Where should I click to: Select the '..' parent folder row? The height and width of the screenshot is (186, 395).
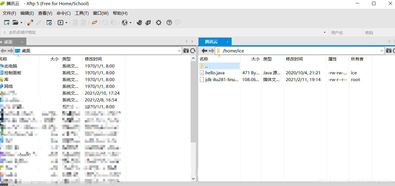[219, 66]
